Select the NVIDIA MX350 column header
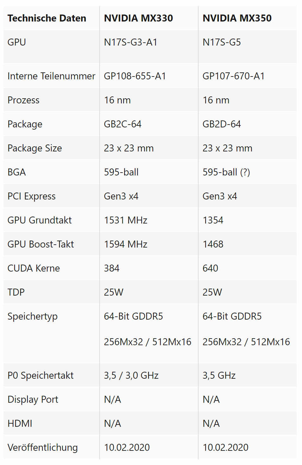Viewport: 302px width, 465px height. (237, 18)
